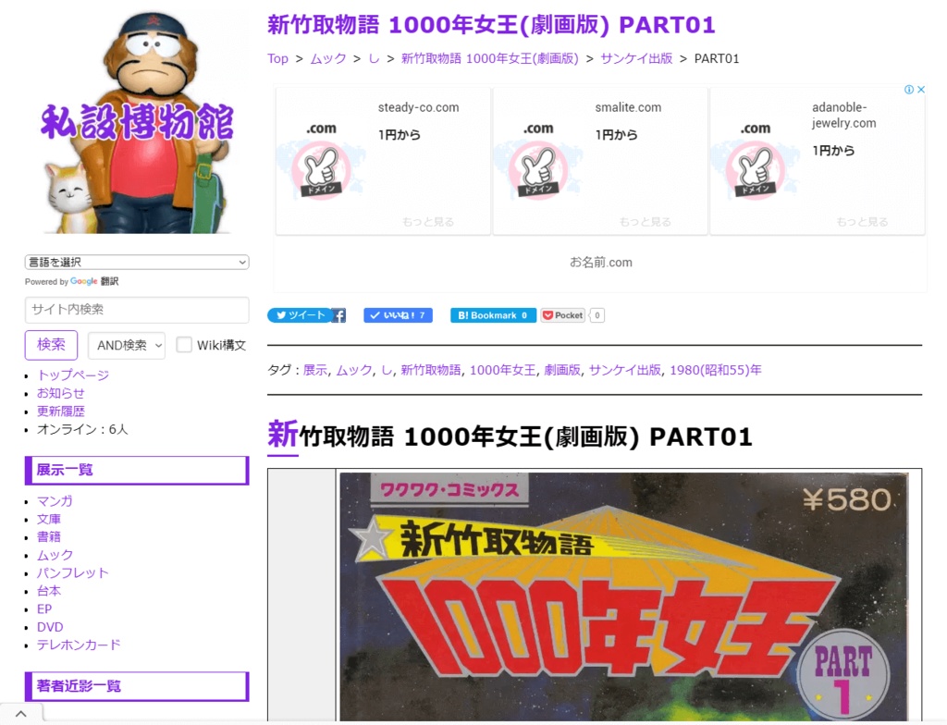Click the いいね！7 like button

click(398, 314)
